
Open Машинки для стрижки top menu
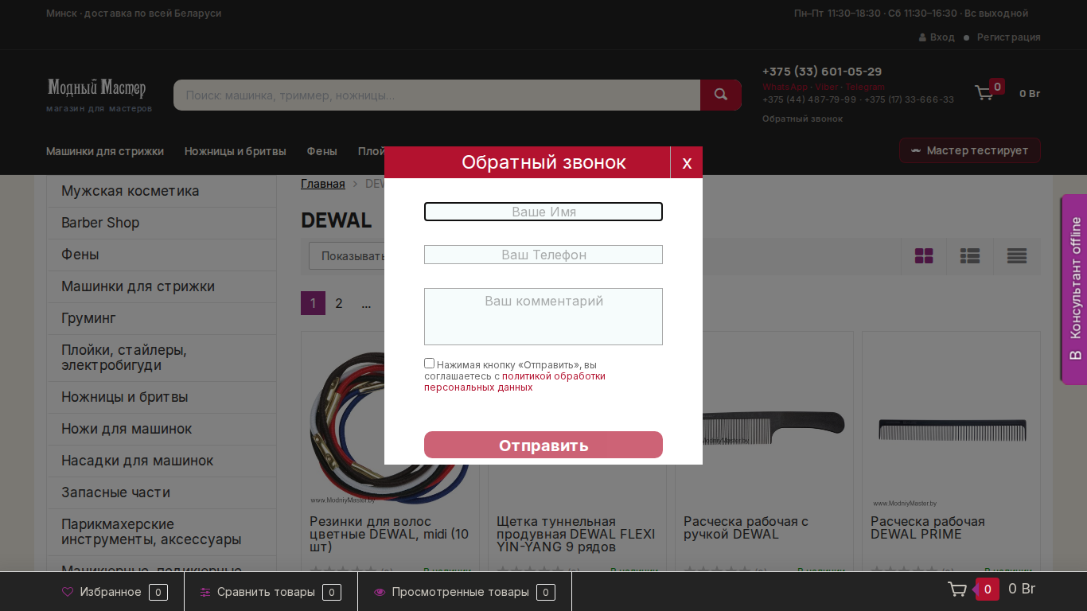[105, 151]
